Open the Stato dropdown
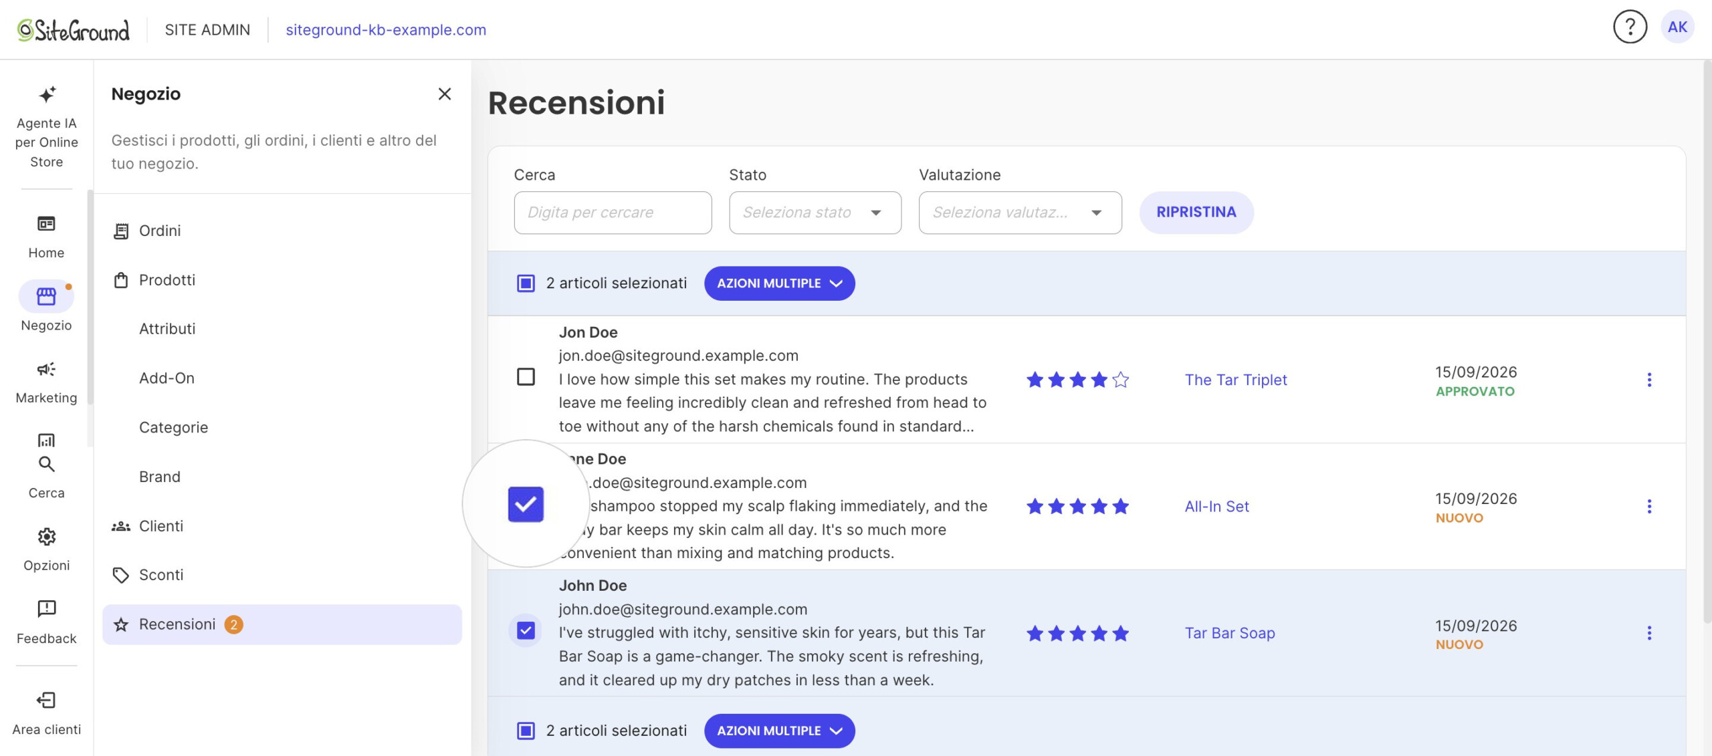Viewport: 1712px width, 756px height. coord(815,213)
